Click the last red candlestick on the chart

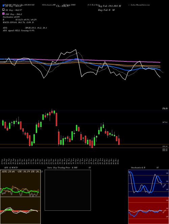tap(119, 142)
